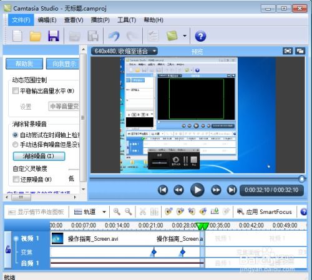Image resolution: width=312 pixels, height=280 pixels.
Task: Enable 还原噪音 checkbox
Action: pos(16,179)
